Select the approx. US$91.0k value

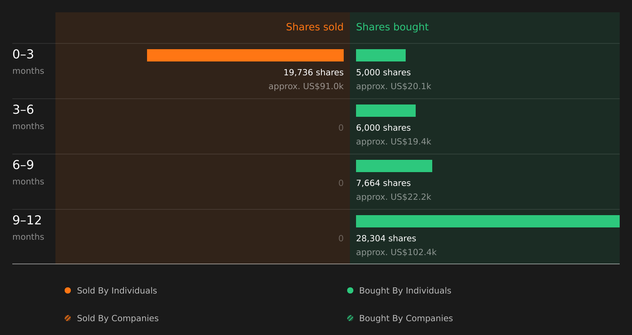pyautogui.click(x=306, y=86)
